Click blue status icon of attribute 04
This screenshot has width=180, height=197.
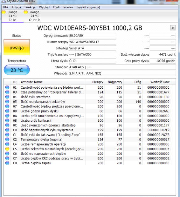coord(7,97)
